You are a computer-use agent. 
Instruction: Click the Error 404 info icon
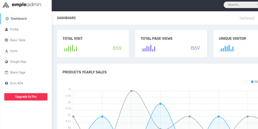pyautogui.click(x=6, y=83)
